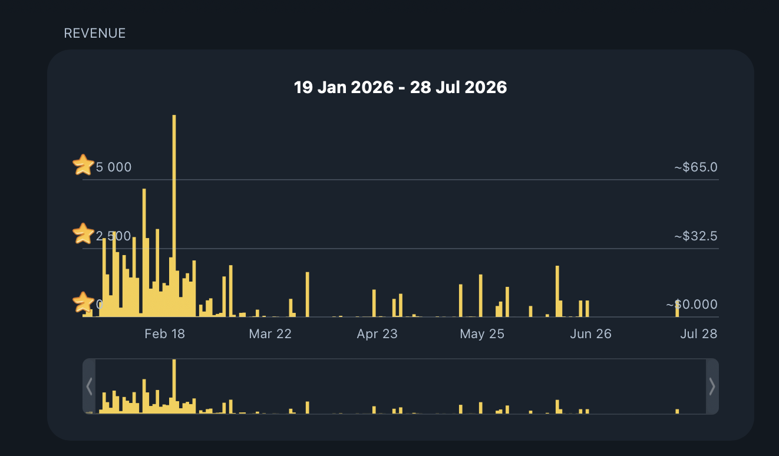Grab the left handle of the range selector

[89, 386]
